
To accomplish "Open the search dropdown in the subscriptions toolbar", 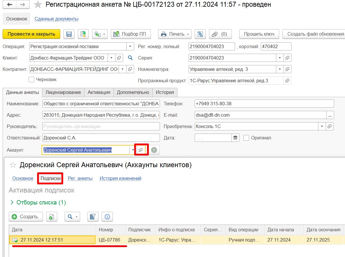I will coord(73,217).
